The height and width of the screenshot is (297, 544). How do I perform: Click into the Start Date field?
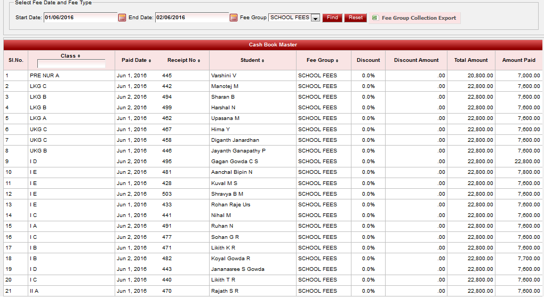pos(80,18)
